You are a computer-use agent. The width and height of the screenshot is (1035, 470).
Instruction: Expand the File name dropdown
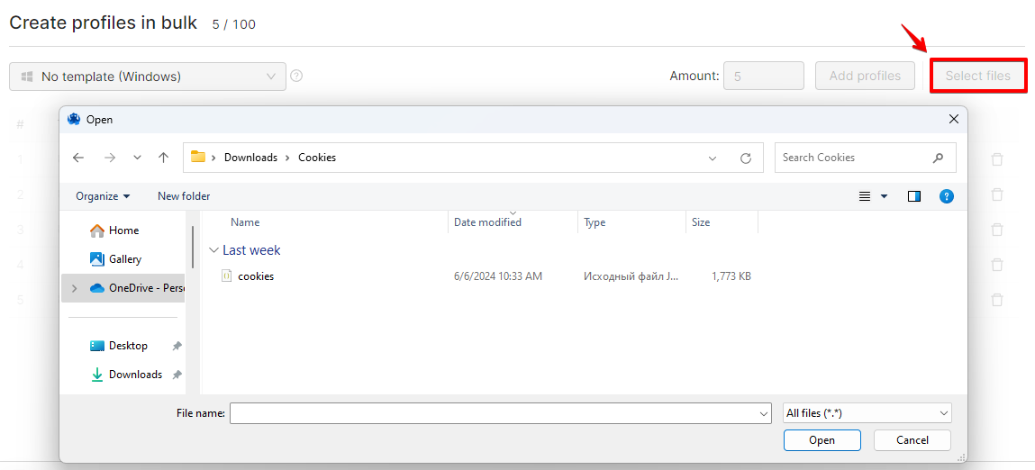coord(765,413)
